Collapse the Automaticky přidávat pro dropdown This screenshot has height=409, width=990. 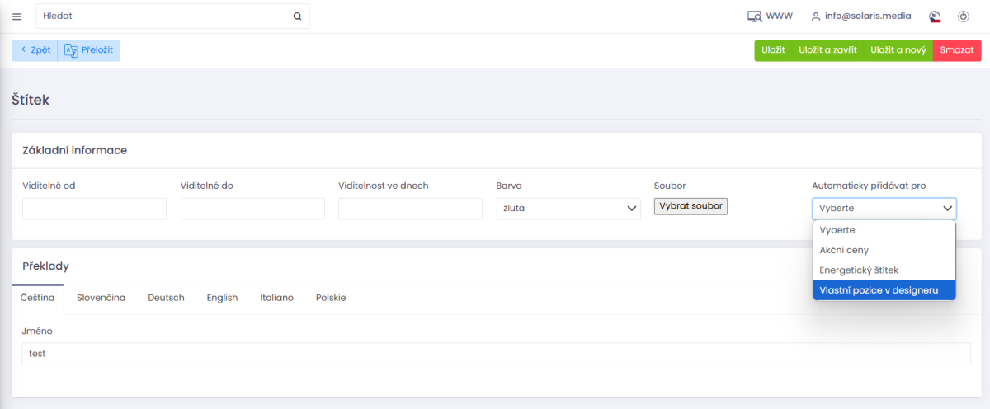point(884,209)
